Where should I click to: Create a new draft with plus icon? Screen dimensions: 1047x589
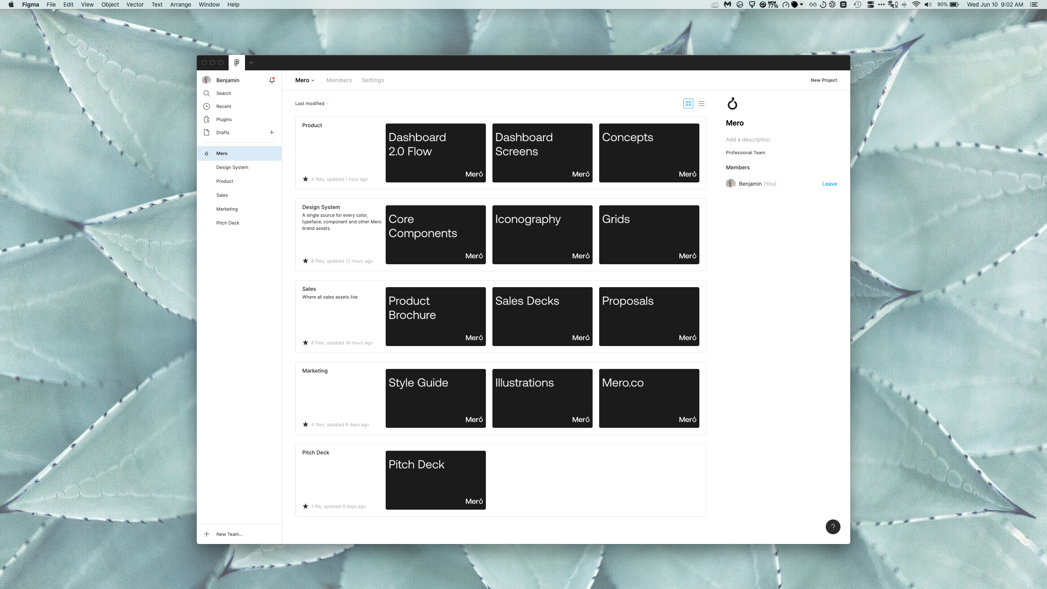(x=272, y=133)
